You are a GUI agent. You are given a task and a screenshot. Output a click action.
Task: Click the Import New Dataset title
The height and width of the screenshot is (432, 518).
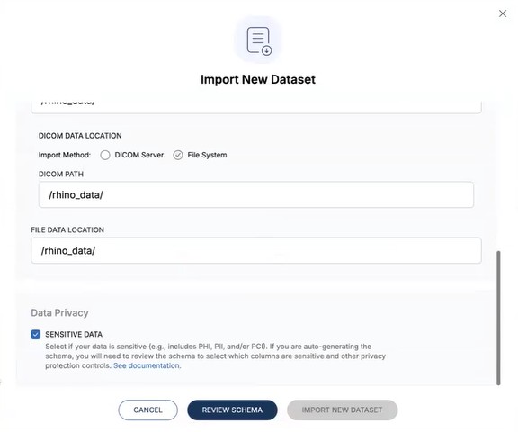point(258,79)
